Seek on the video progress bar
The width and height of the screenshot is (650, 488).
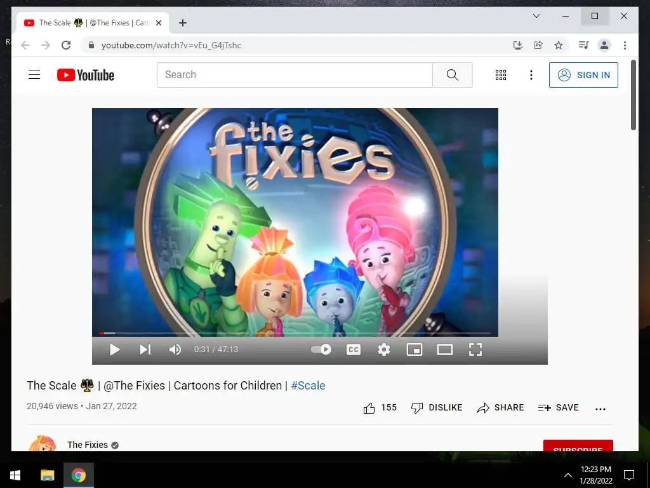click(x=295, y=333)
